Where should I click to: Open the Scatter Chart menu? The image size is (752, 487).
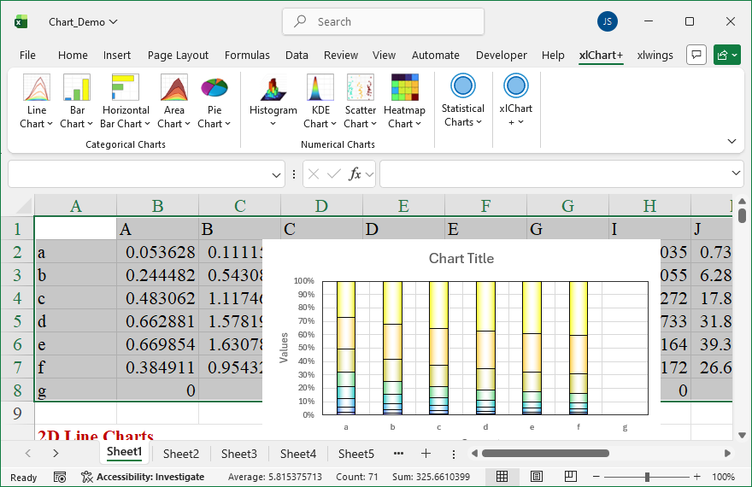[361, 101]
